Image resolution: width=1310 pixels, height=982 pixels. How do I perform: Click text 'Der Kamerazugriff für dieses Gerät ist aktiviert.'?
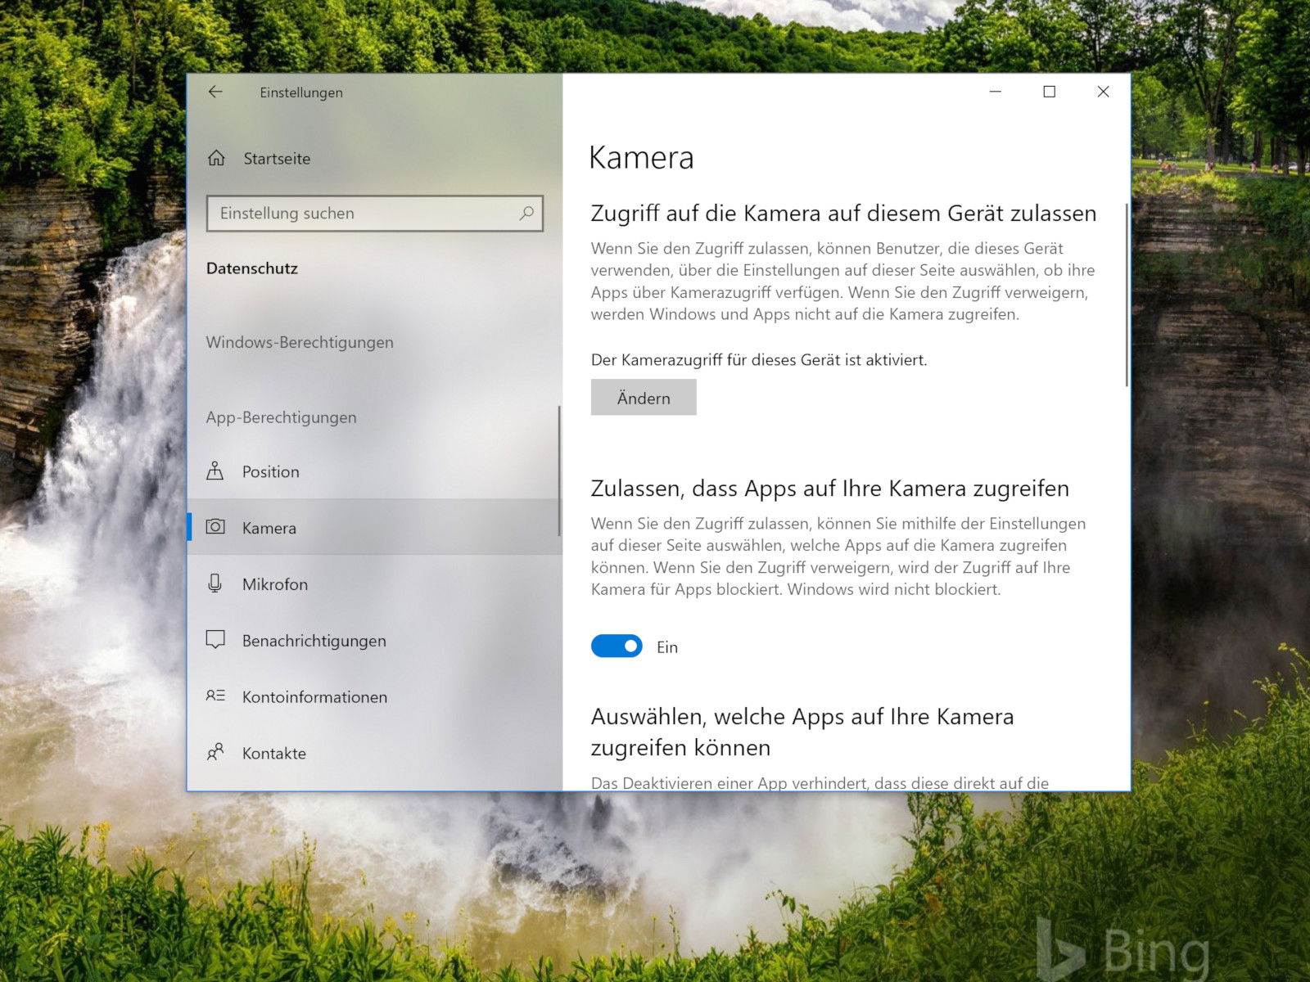click(759, 360)
